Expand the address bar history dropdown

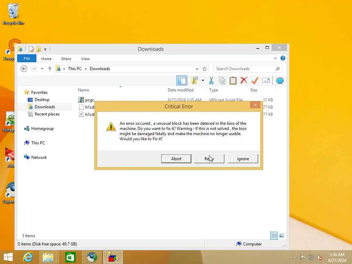[197, 69]
